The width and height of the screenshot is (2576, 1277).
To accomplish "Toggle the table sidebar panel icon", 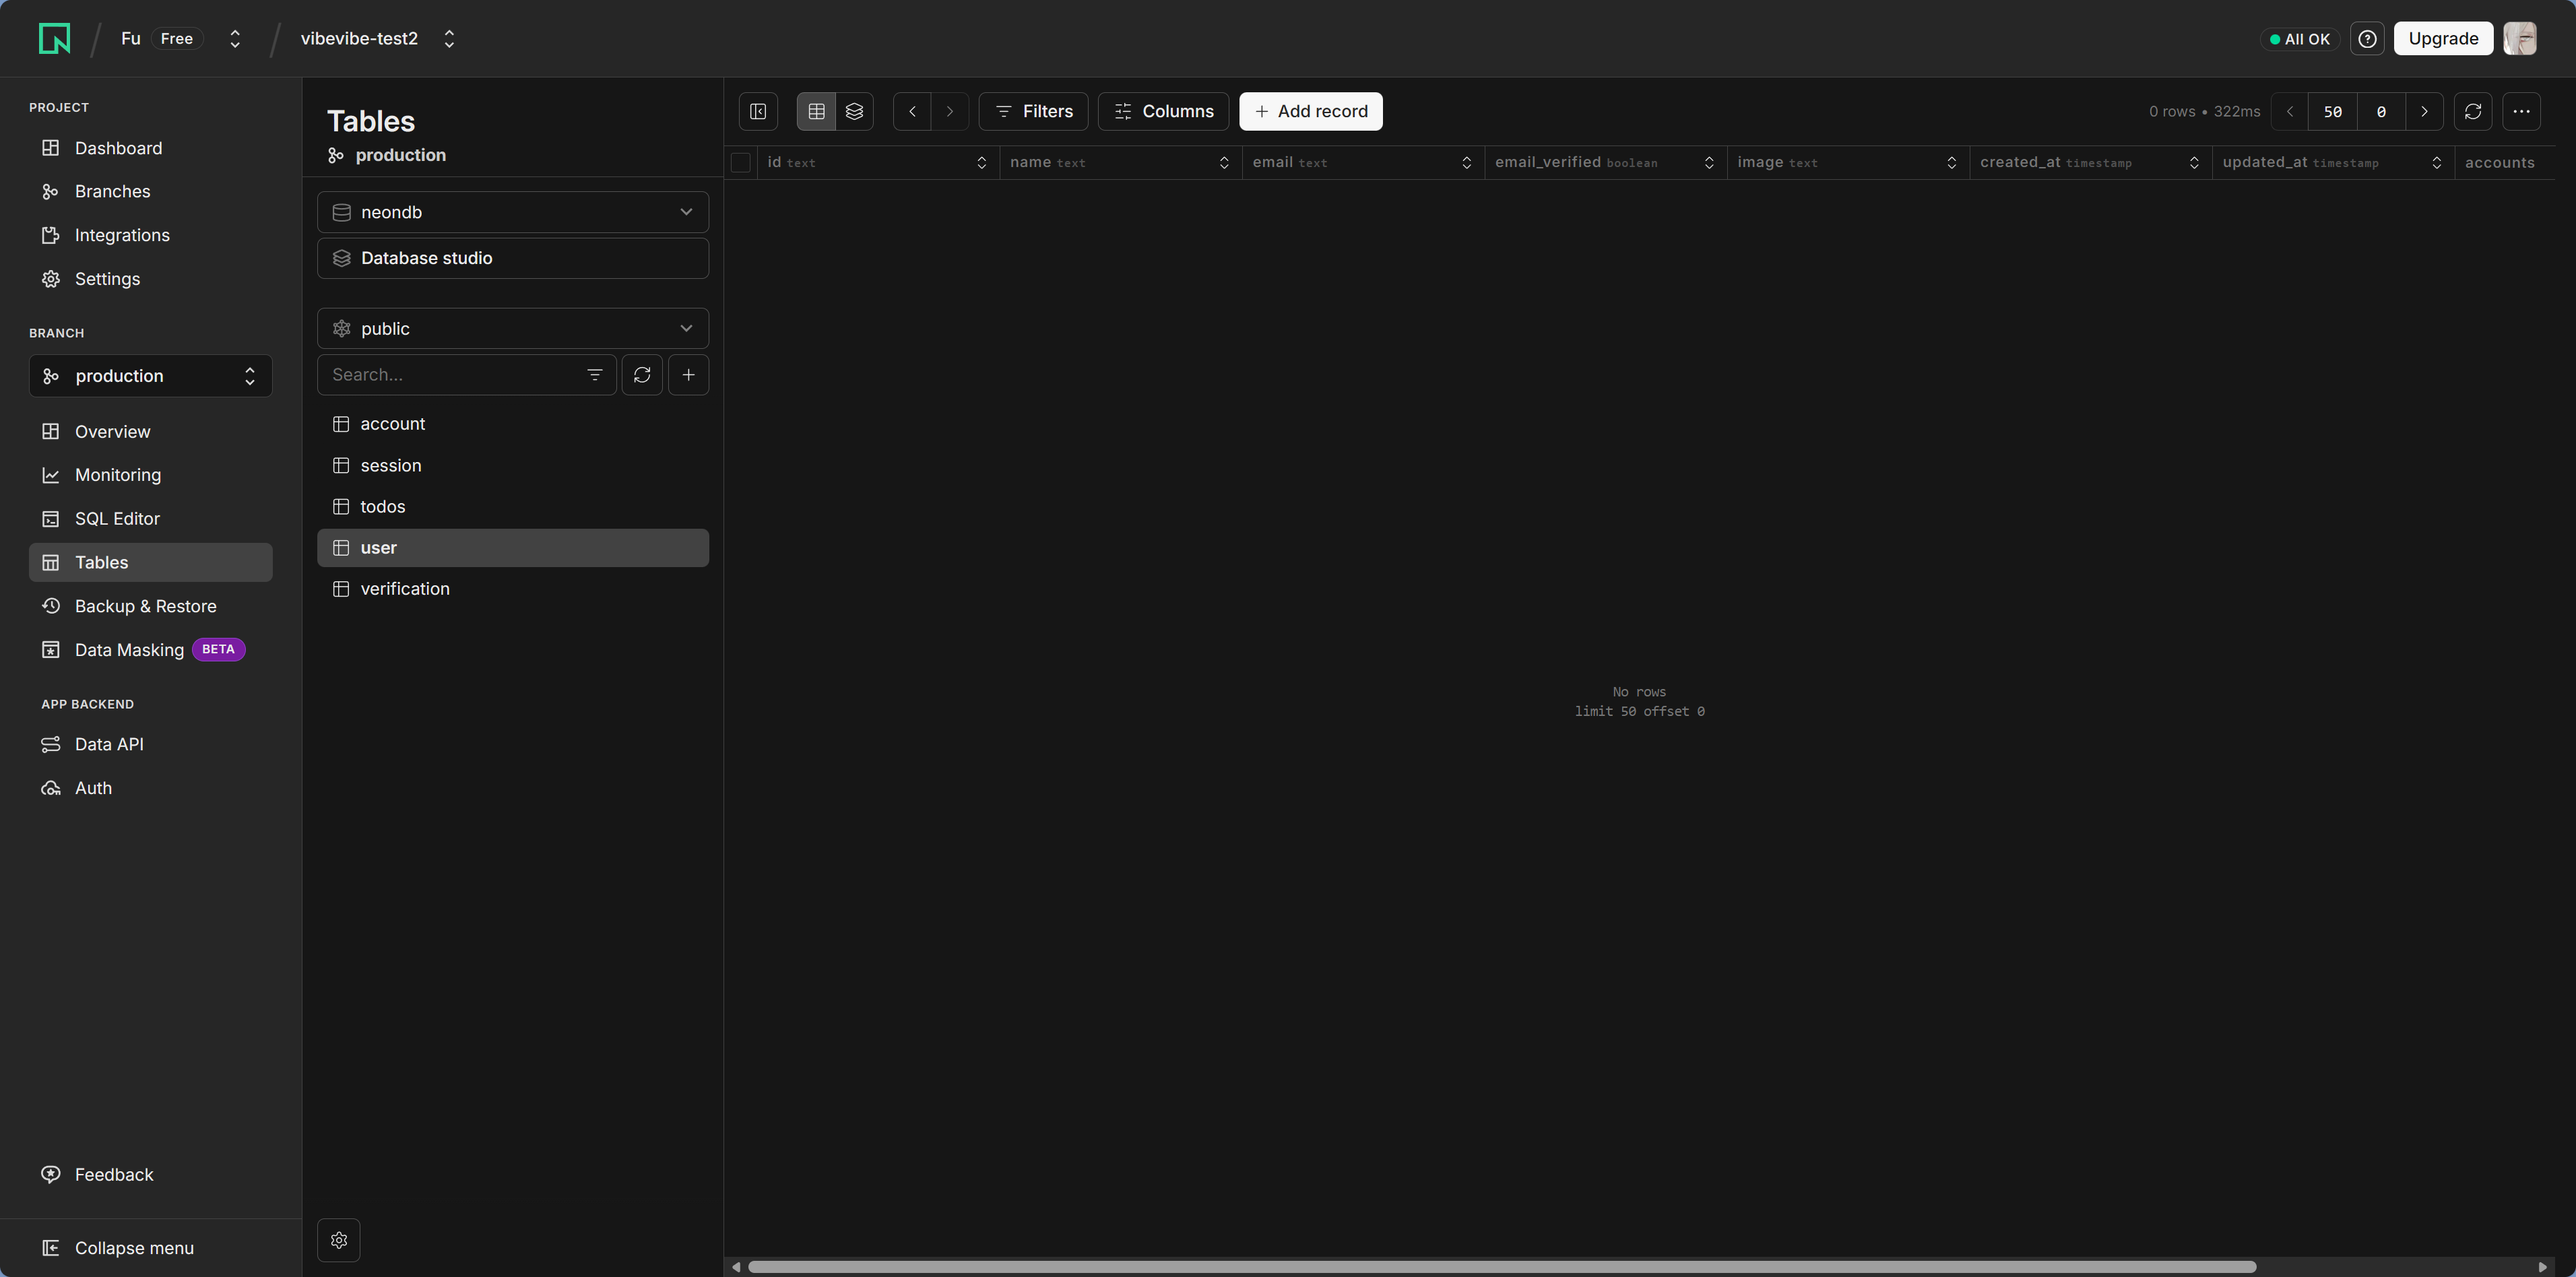I will (758, 111).
